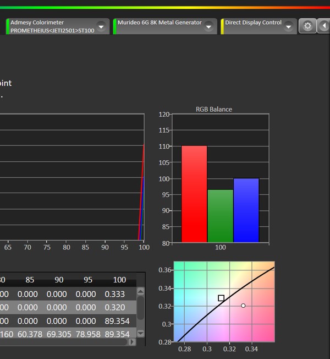
Task: Click the red bar in RGB Balance chart
Action: pos(194,194)
